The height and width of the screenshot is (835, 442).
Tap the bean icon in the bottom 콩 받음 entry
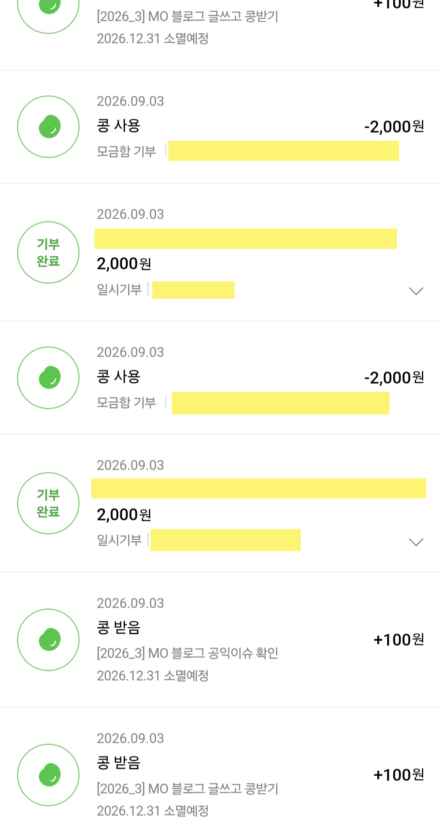pos(48,775)
